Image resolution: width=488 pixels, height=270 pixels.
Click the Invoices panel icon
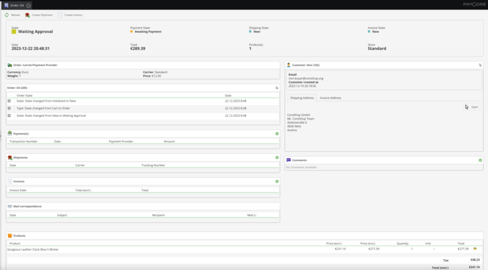coord(9,181)
